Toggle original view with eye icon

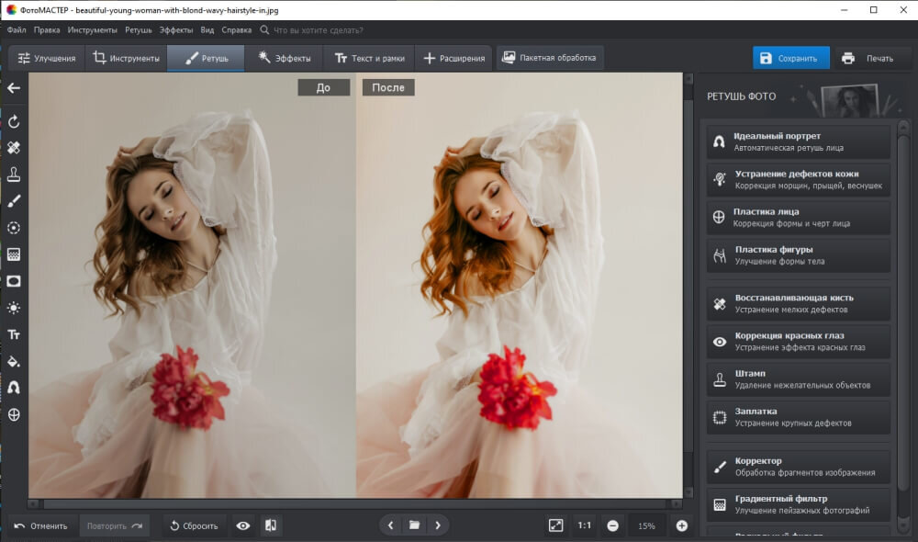(x=243, y=525)
